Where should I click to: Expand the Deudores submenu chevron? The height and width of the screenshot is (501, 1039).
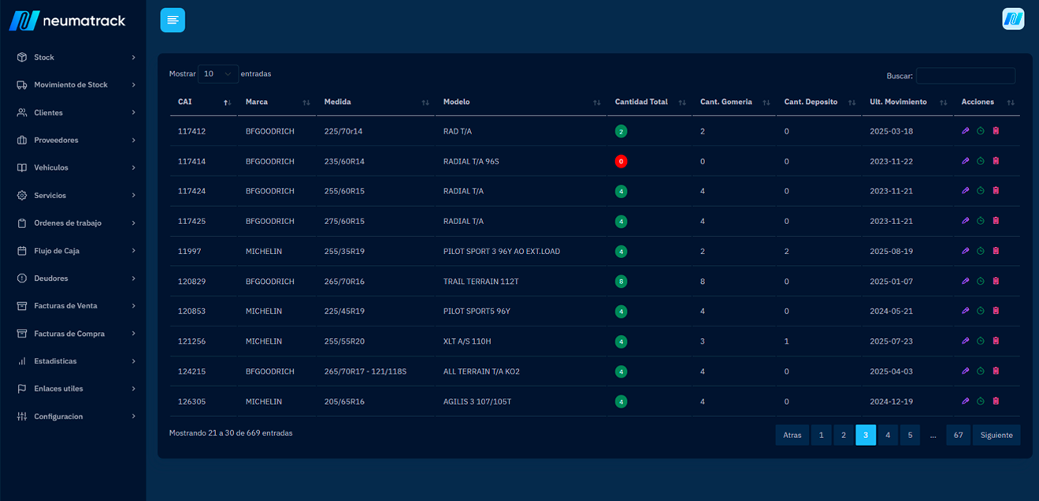pyautogui.click(x=134, y=278)
